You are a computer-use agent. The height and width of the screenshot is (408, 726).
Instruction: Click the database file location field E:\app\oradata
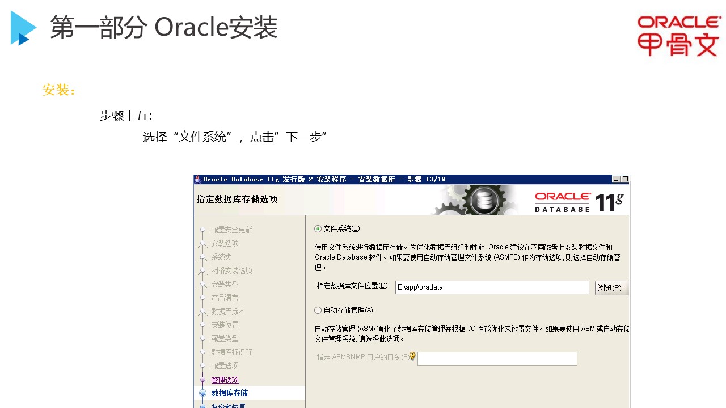[x=492, y=287]
